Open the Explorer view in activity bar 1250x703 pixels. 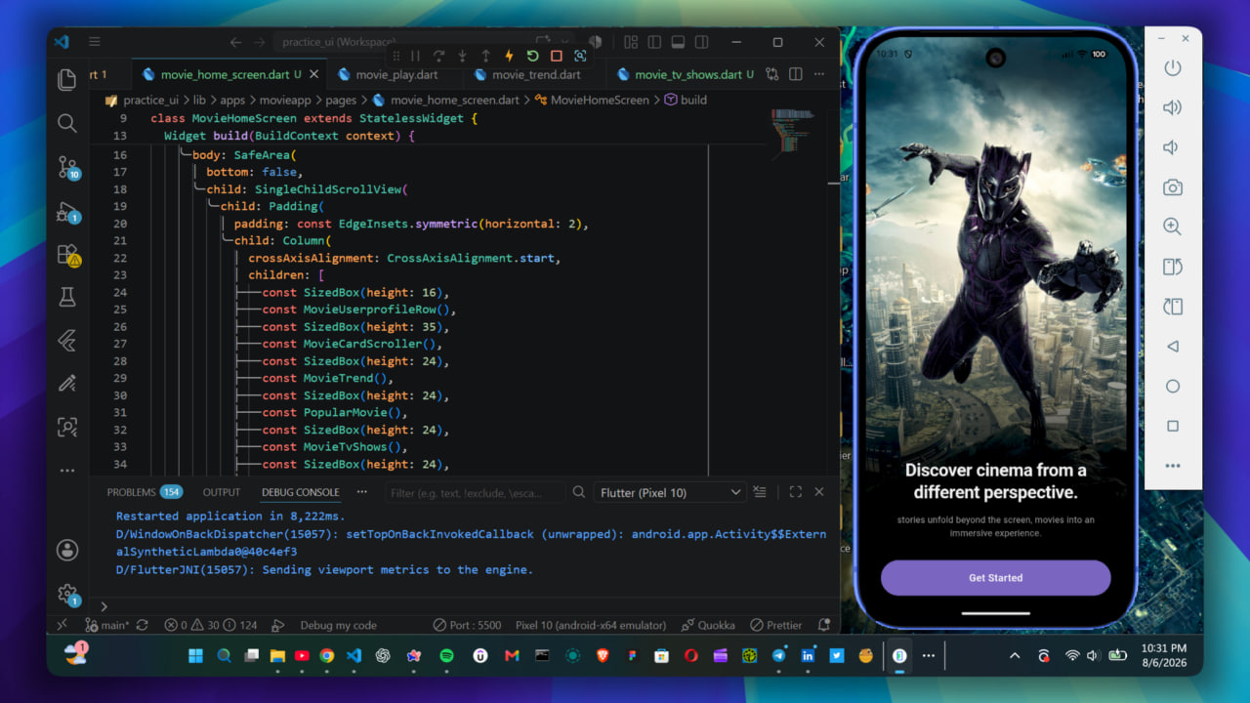[x=67, y=79]
